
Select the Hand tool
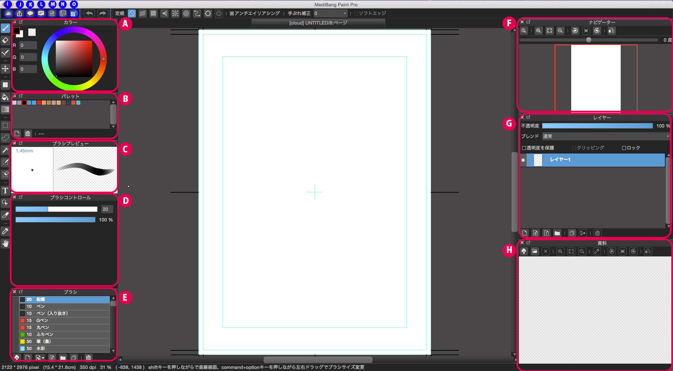[5, 243]
